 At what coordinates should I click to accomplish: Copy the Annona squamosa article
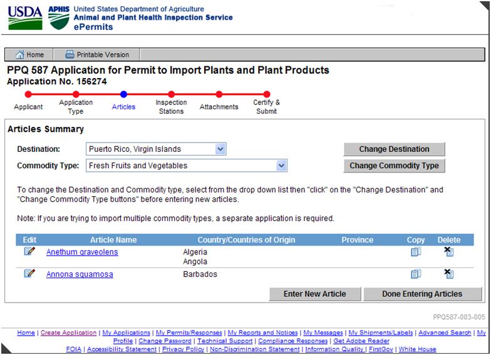click(416, 274)
